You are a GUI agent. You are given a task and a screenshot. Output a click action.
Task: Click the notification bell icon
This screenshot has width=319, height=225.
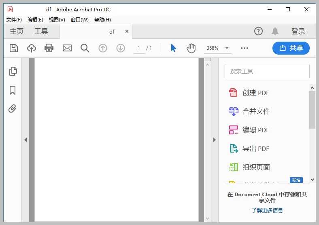[x=275, y=31]
